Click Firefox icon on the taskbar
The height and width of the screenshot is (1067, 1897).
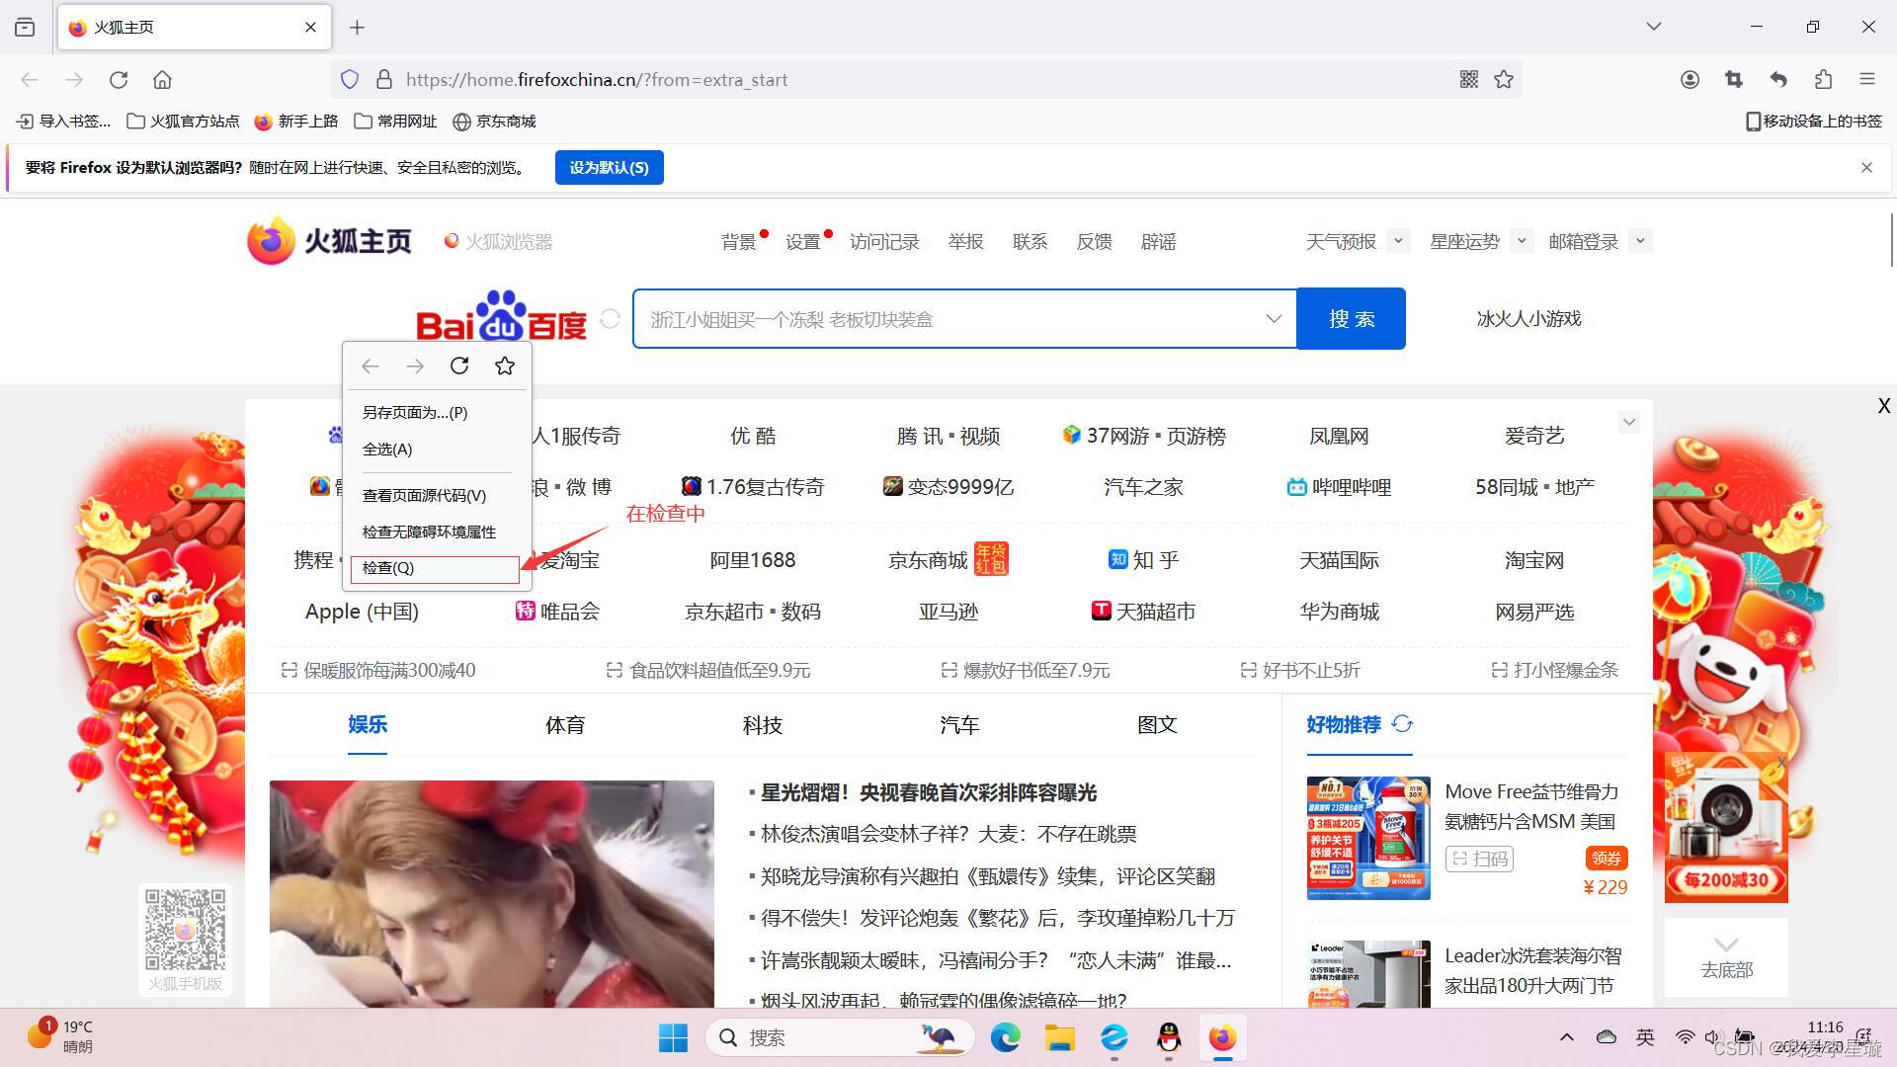tap(1223, 1037)
